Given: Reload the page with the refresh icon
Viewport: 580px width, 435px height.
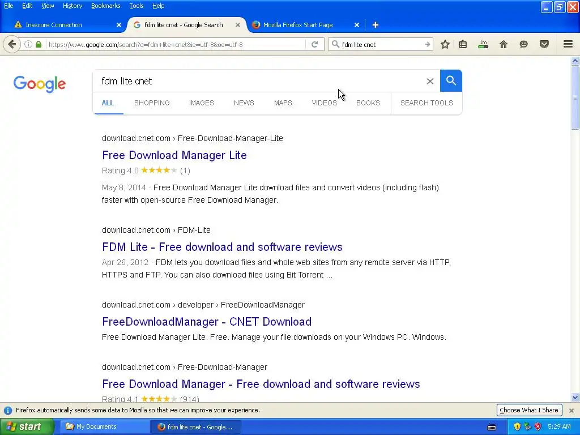Looking at the screenshot, I should [315, 44].
